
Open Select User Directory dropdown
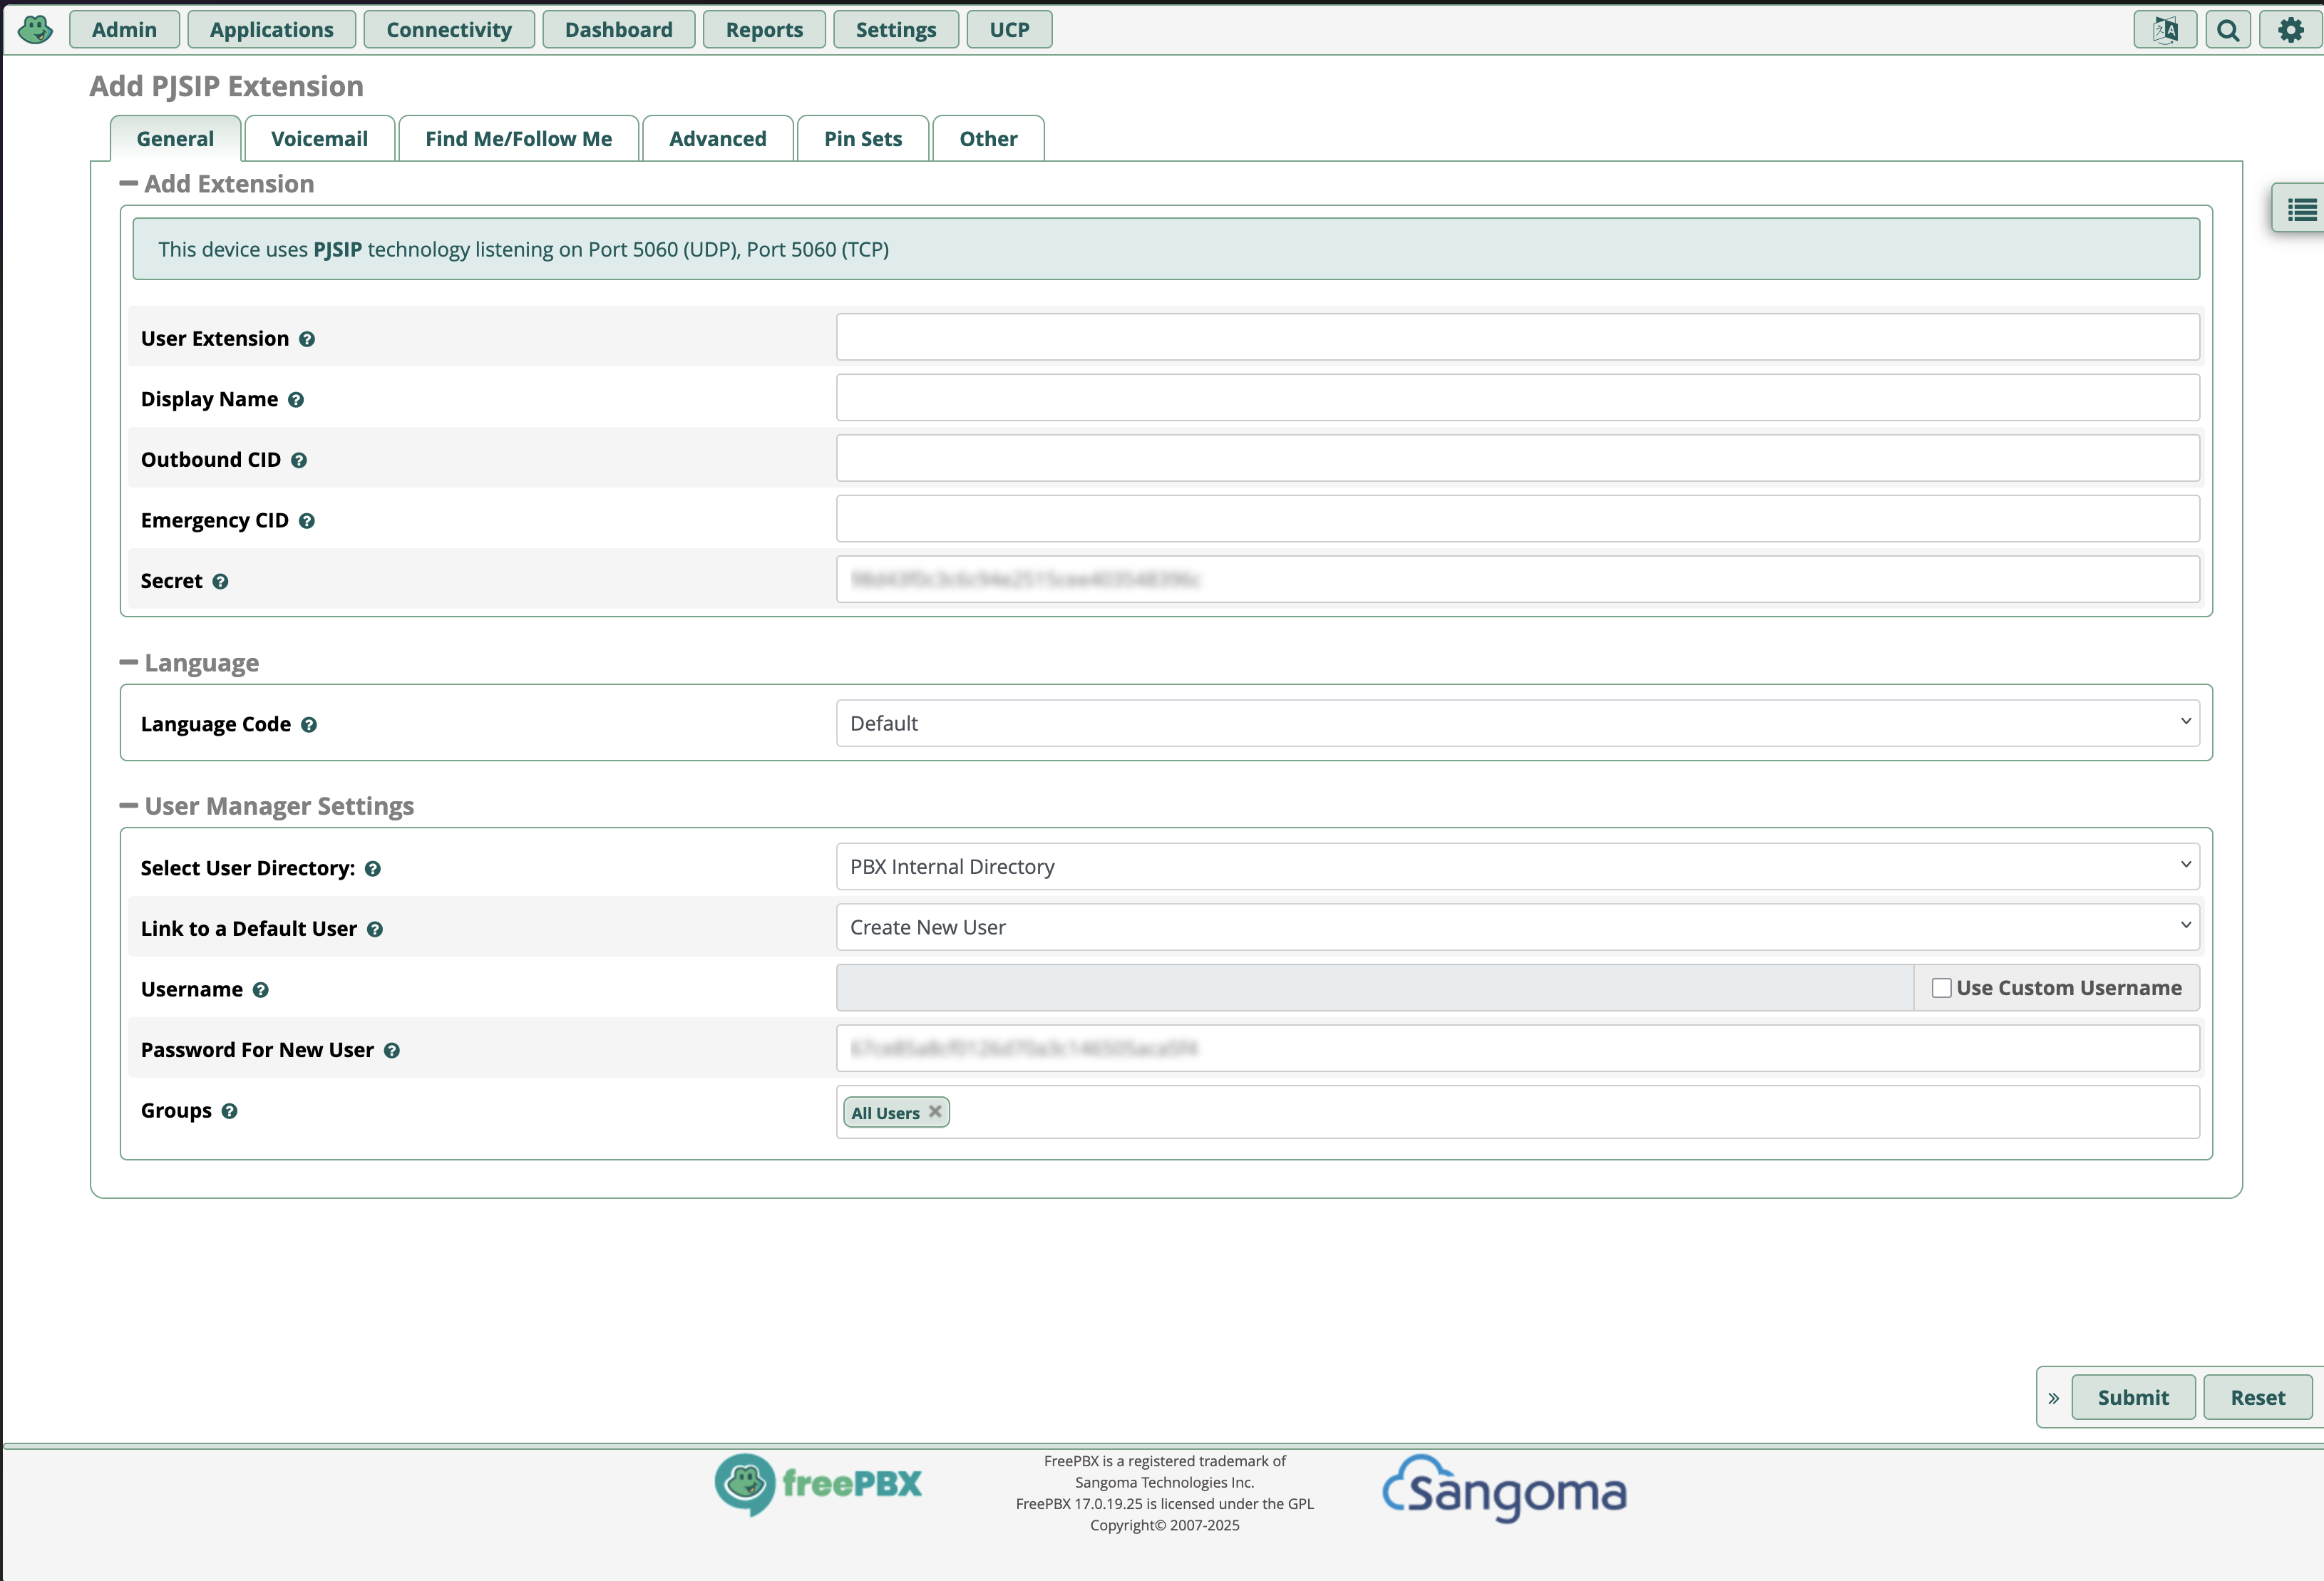pyautogui.click(x=1517, y=866)
